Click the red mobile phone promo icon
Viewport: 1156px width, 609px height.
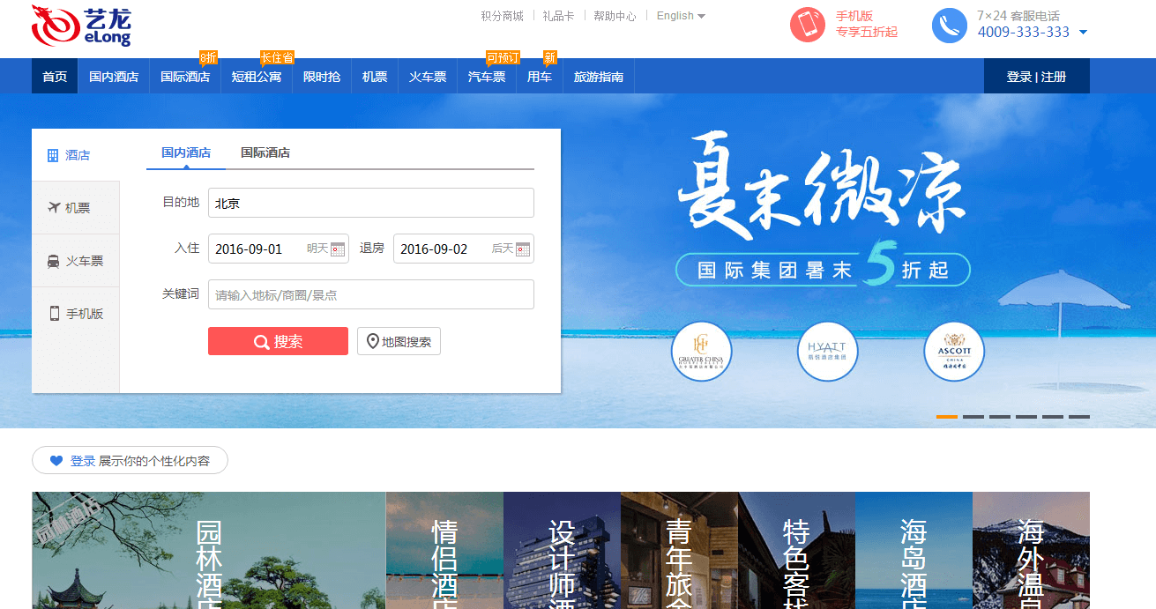coord(808,25)
